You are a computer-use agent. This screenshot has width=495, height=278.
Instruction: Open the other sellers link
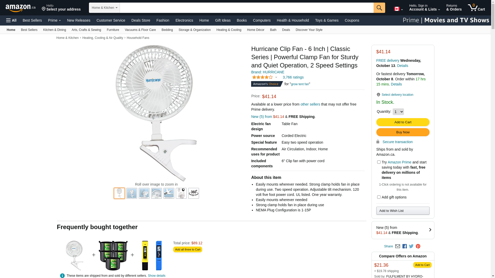(310, 104)
